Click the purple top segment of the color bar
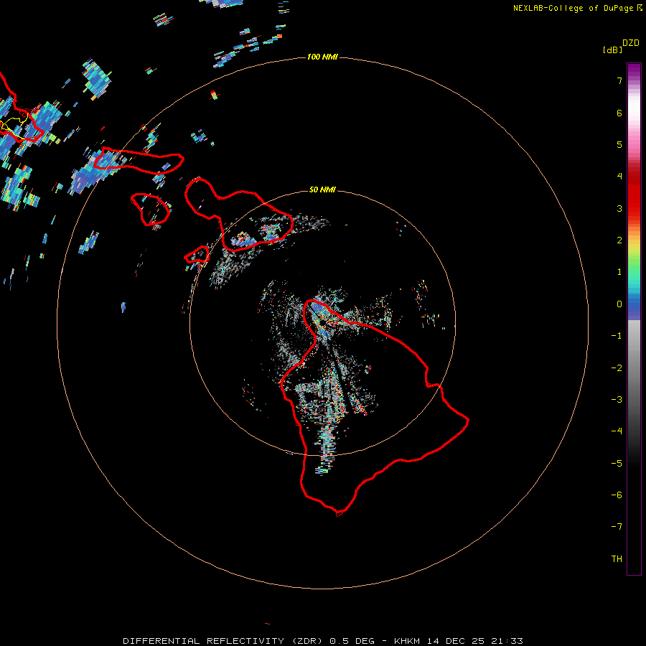This screenshot has width=646, height=646. coord(634,71)
